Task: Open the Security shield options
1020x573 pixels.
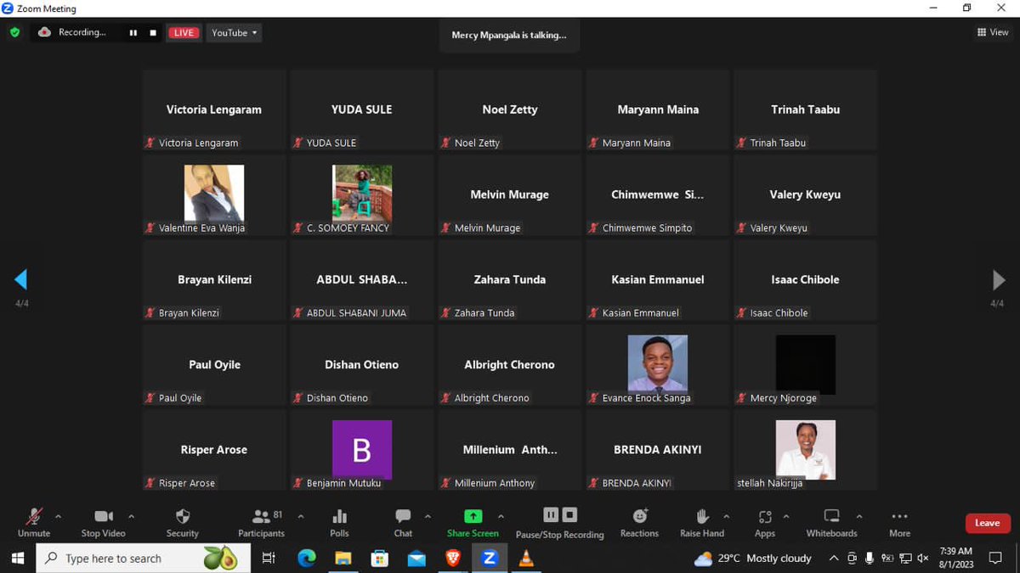Action: tap(182, 522)
